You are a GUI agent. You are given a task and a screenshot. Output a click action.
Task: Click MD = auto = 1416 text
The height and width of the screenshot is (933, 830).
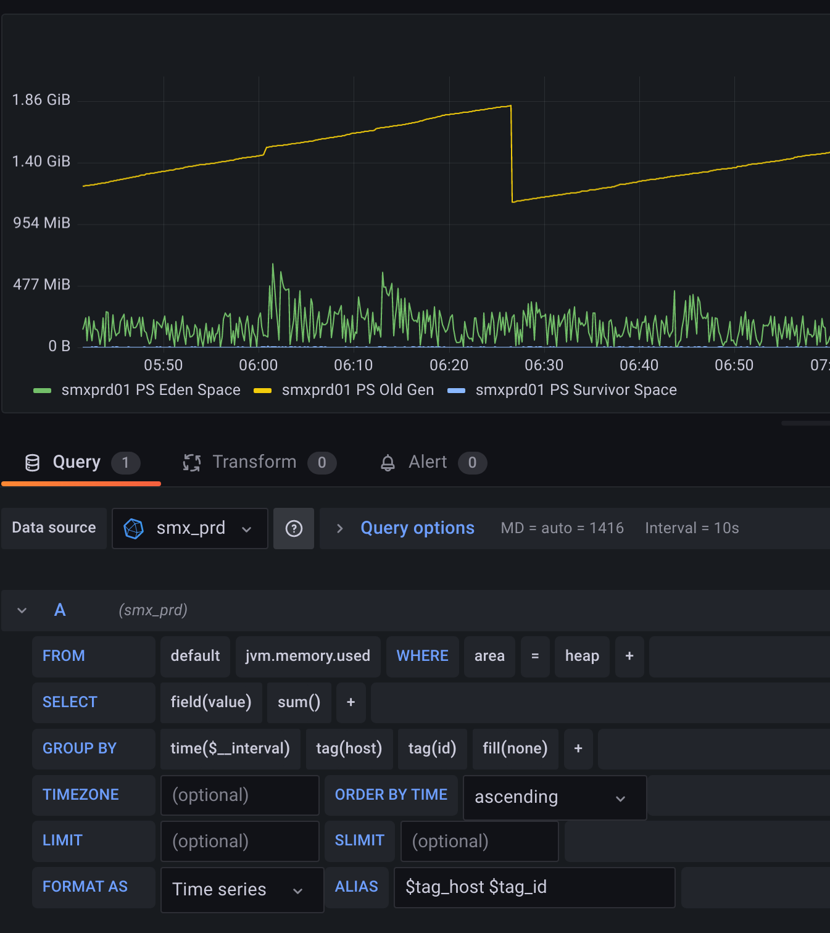tap(562, 528)
